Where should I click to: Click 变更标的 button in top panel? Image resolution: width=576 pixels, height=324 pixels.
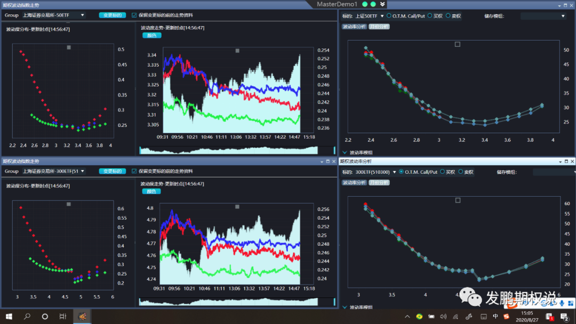113,15
